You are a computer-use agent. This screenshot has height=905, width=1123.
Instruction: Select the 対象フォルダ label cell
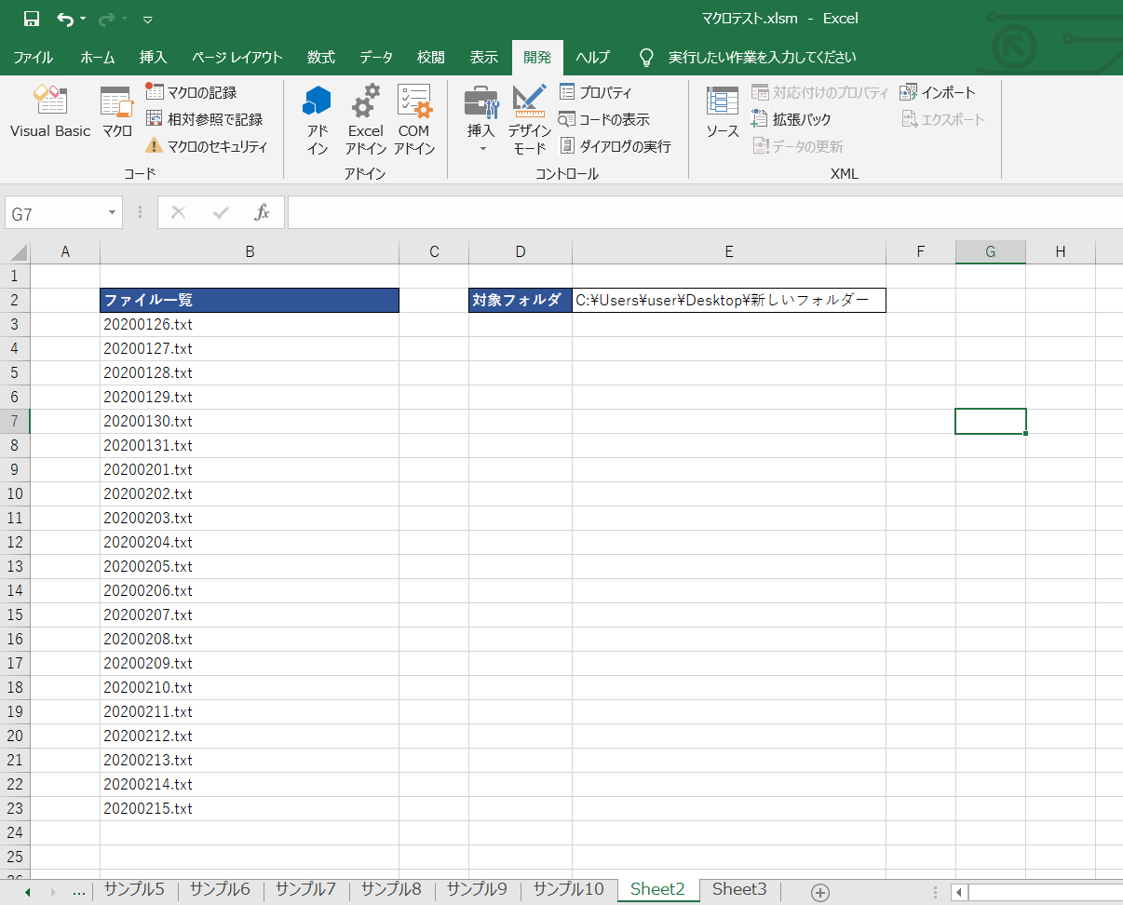tap(521, 300)
